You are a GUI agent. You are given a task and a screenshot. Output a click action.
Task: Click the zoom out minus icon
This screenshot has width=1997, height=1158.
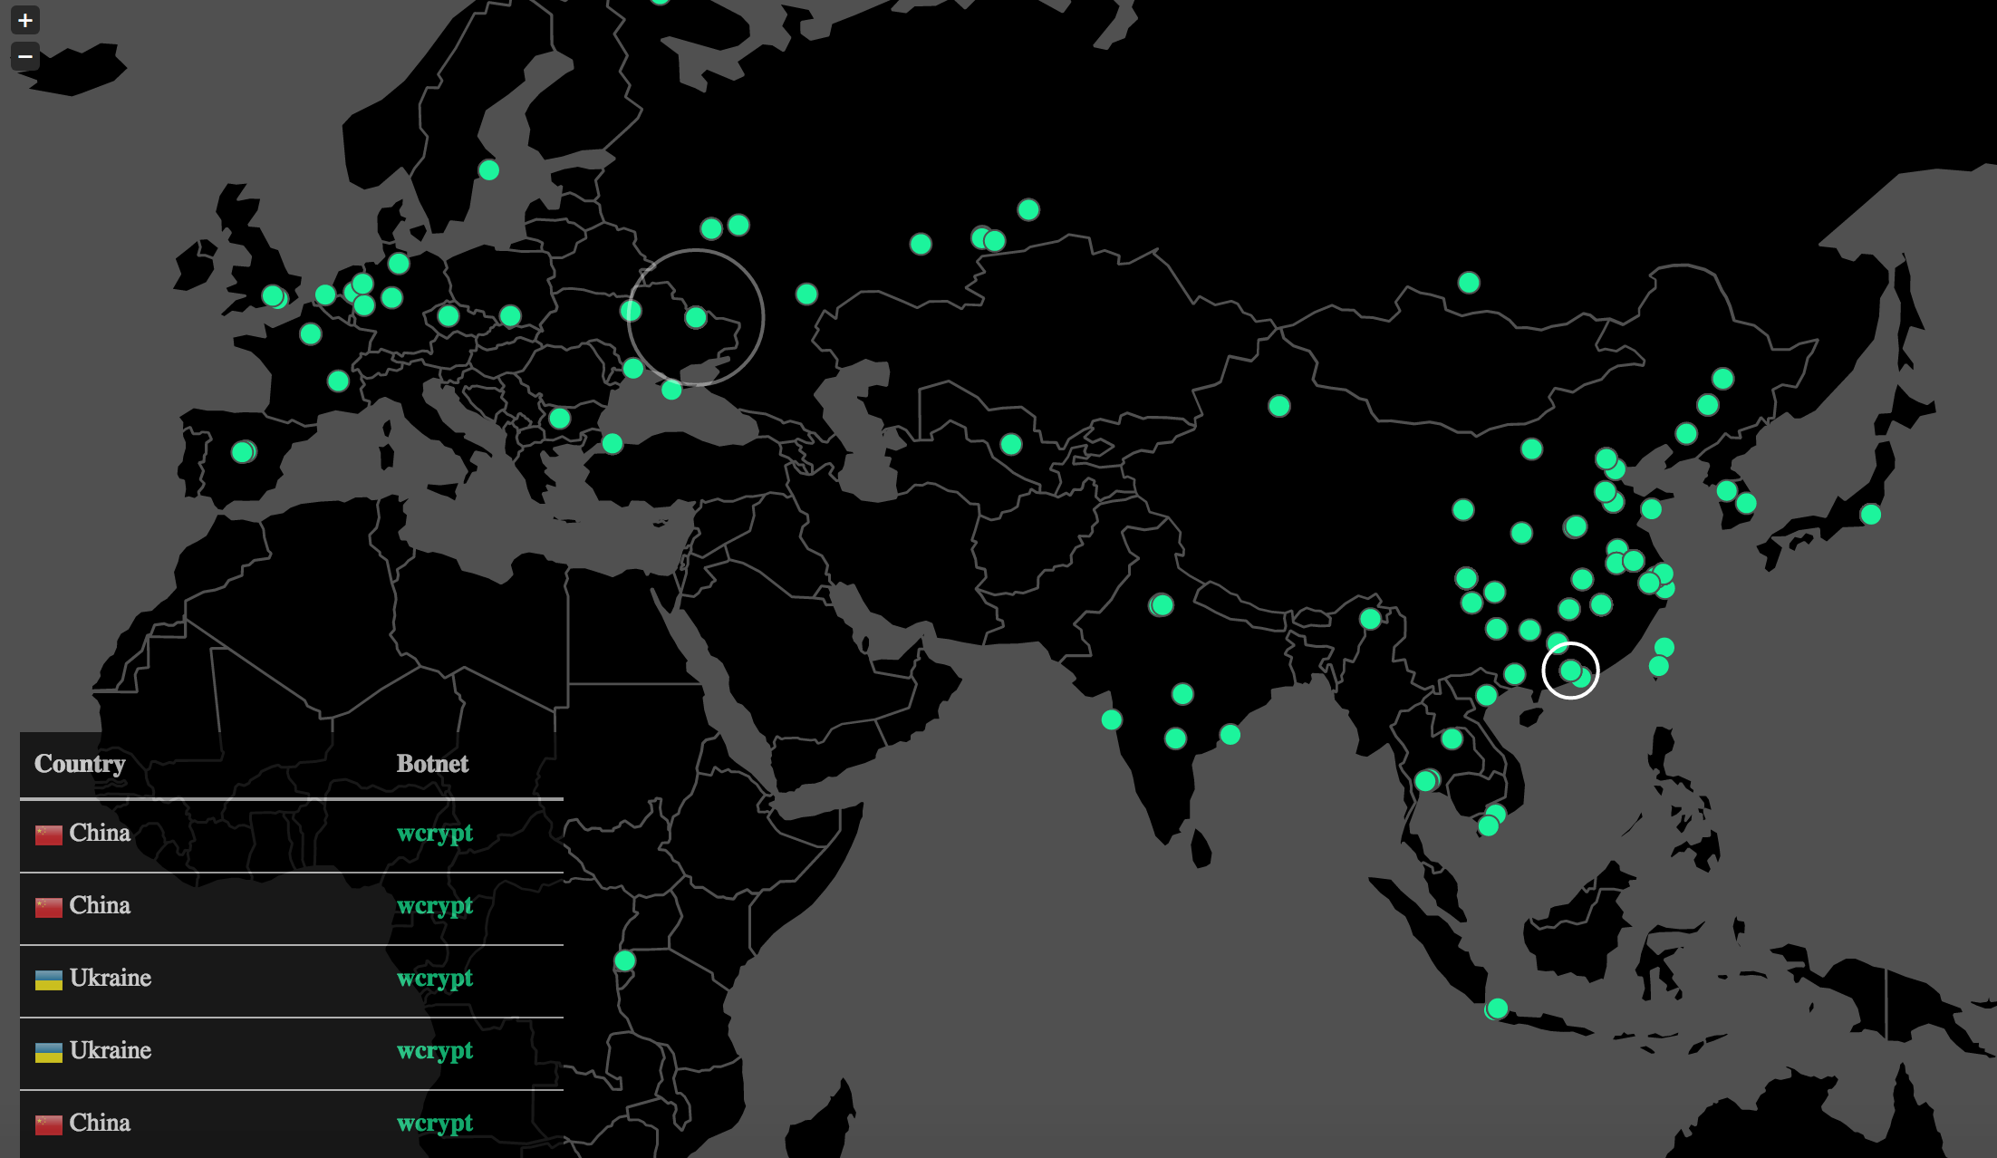[x=24, y=56]
